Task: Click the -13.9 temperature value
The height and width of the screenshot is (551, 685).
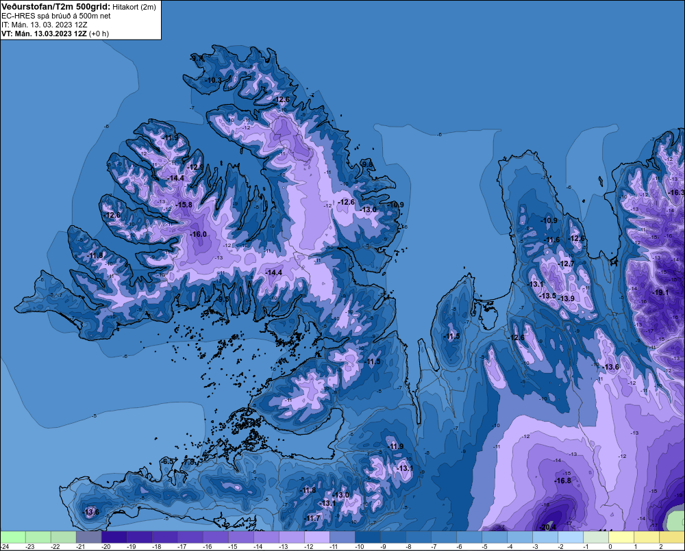Action: pyautogui.click(x=566, y=298)
